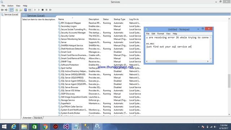Viewport: 231px width, 130px height.
Task: Switch to the Standard tab
Action: point(38,118)
